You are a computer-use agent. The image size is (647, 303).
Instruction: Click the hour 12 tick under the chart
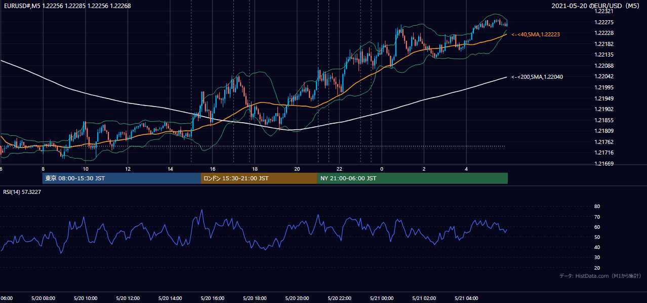(x=128, y=169)
